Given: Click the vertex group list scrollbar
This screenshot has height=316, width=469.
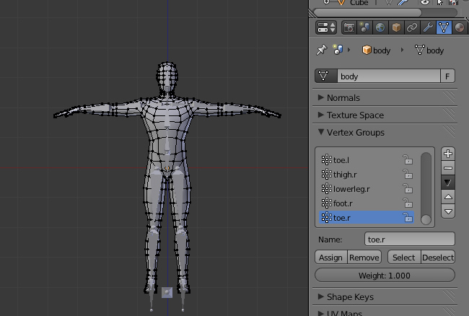Looking at the screenshot, I should [426, 188].
